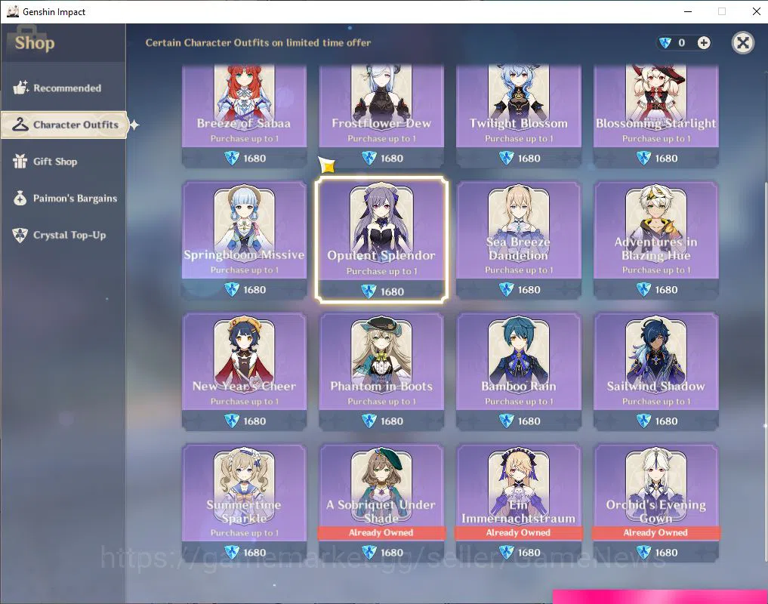Click the Shop title header
Image resolution: width=768 pixels, height=604 pixels.
(34, 43)
